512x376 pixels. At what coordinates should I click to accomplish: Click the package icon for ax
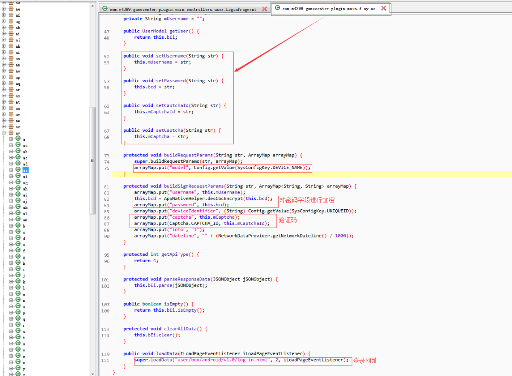coord(11,127)
